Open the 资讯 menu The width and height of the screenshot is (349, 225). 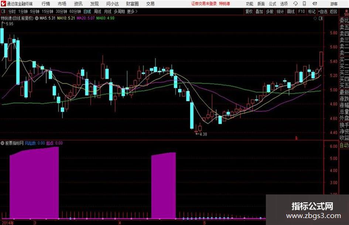point(78,4)
